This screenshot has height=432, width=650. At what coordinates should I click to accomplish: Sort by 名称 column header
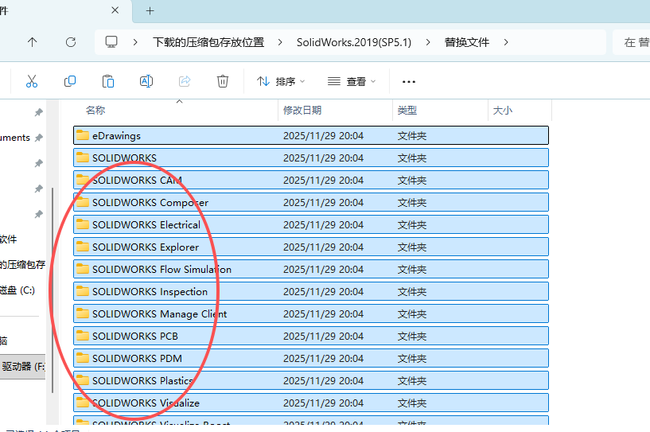click(x=95, y=111)
